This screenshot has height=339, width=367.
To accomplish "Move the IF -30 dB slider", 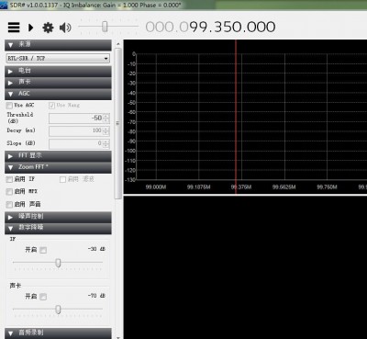I will pos(58,263).
